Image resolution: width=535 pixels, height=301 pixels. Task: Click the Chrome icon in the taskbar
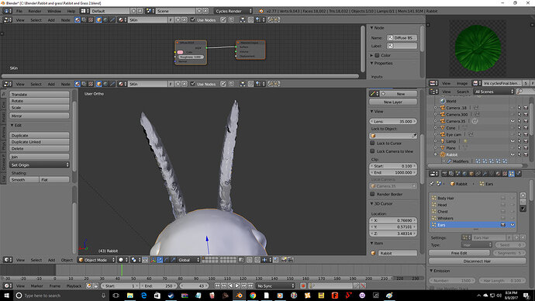click(x=253, y=296)
